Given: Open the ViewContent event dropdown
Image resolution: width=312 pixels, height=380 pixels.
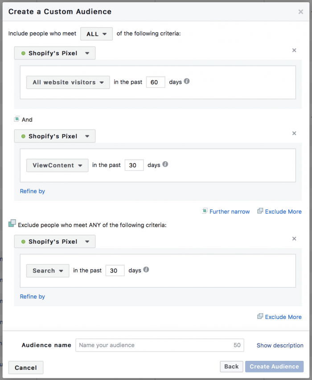Looking at the screenshot, I should click(x=57, y=165).
